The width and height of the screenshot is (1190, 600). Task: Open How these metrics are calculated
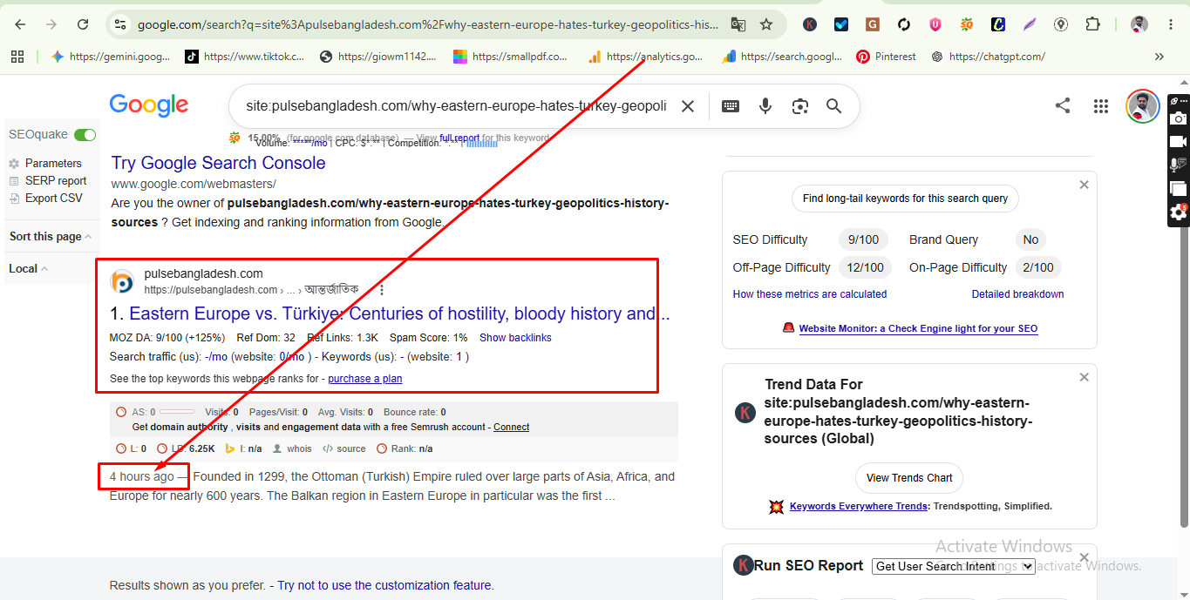pyautogui.click(x=810, y=294)
